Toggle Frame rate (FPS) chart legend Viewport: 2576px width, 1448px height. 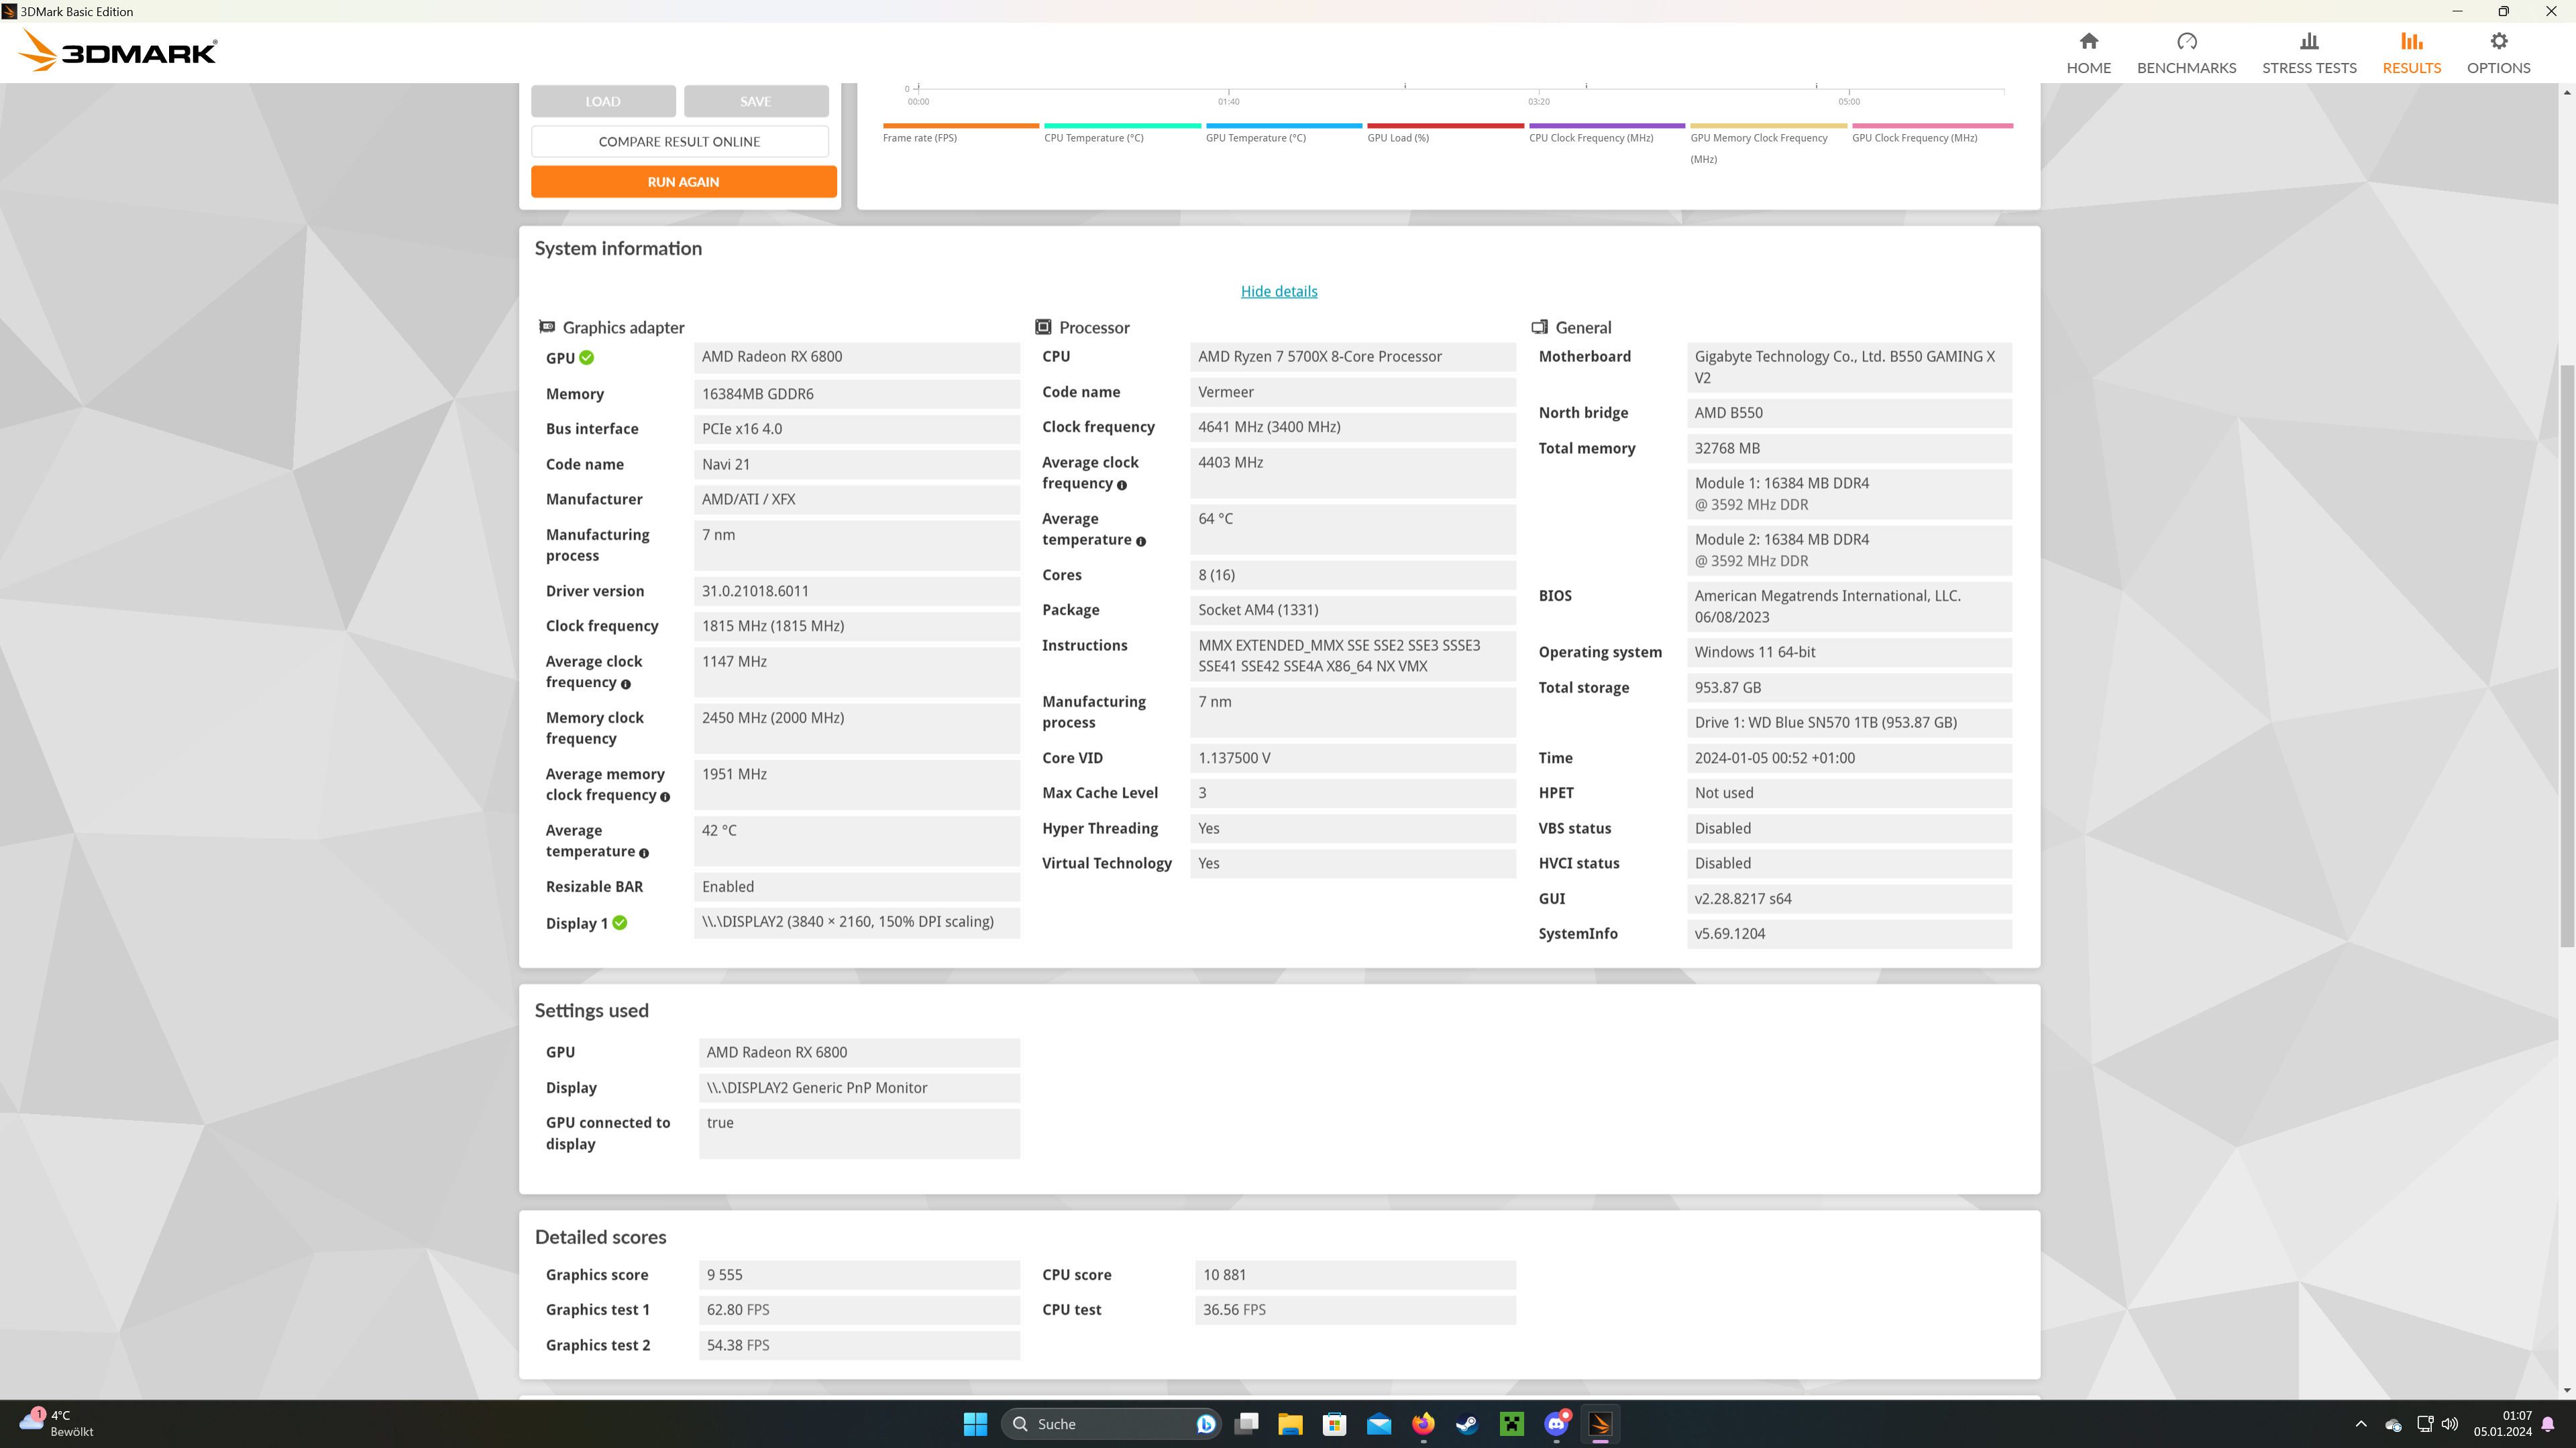(x=919, y=138)
